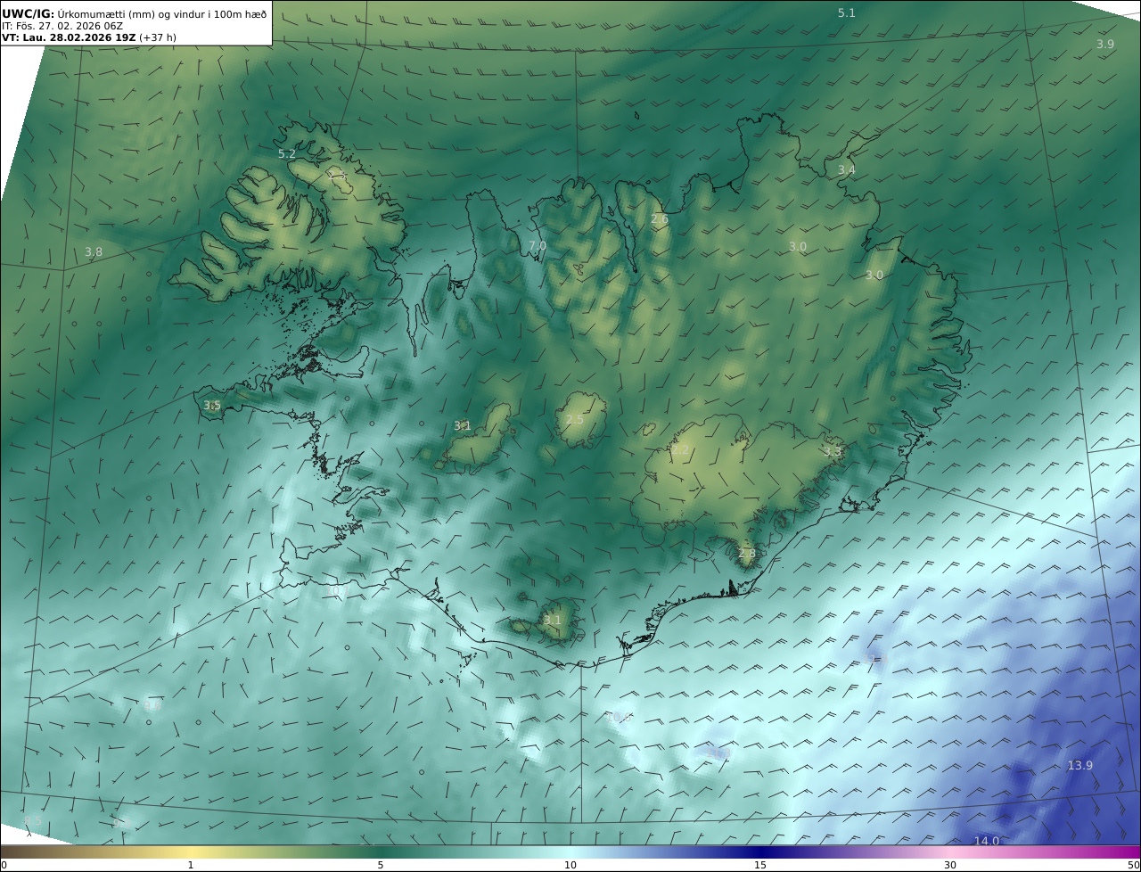Select the initial time line 'IT: Fös. 27. 02. 2026 06Z'
The image size is (1141, 872).
pyautogui.click(x=62, y=26)
